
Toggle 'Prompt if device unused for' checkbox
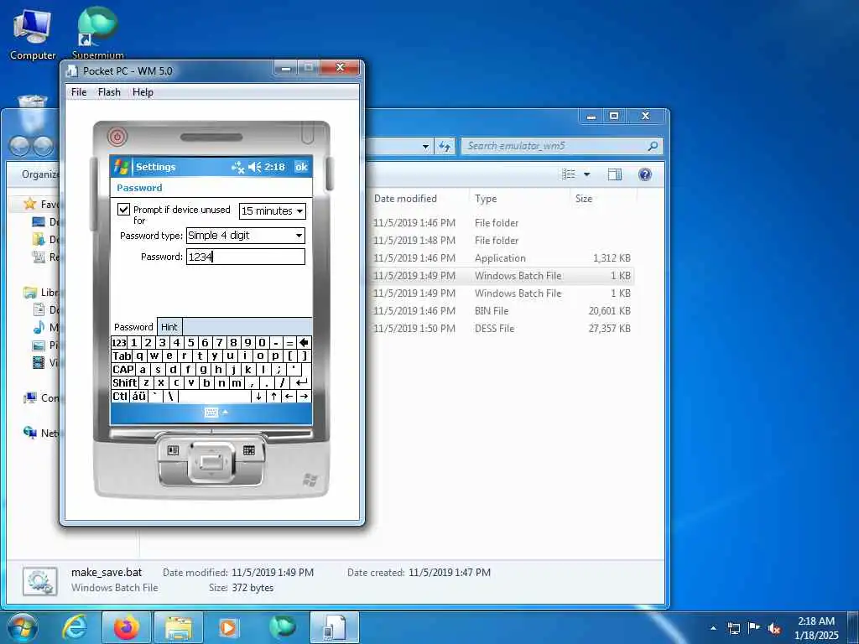pyautogui.click(x=124, y=209)
